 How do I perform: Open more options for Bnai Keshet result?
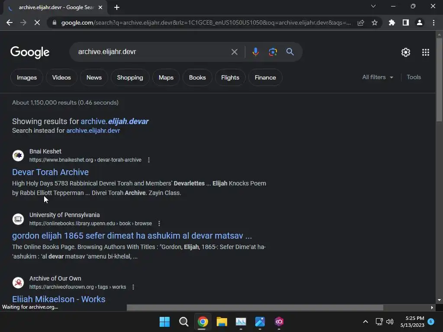(x=149, y=160)
